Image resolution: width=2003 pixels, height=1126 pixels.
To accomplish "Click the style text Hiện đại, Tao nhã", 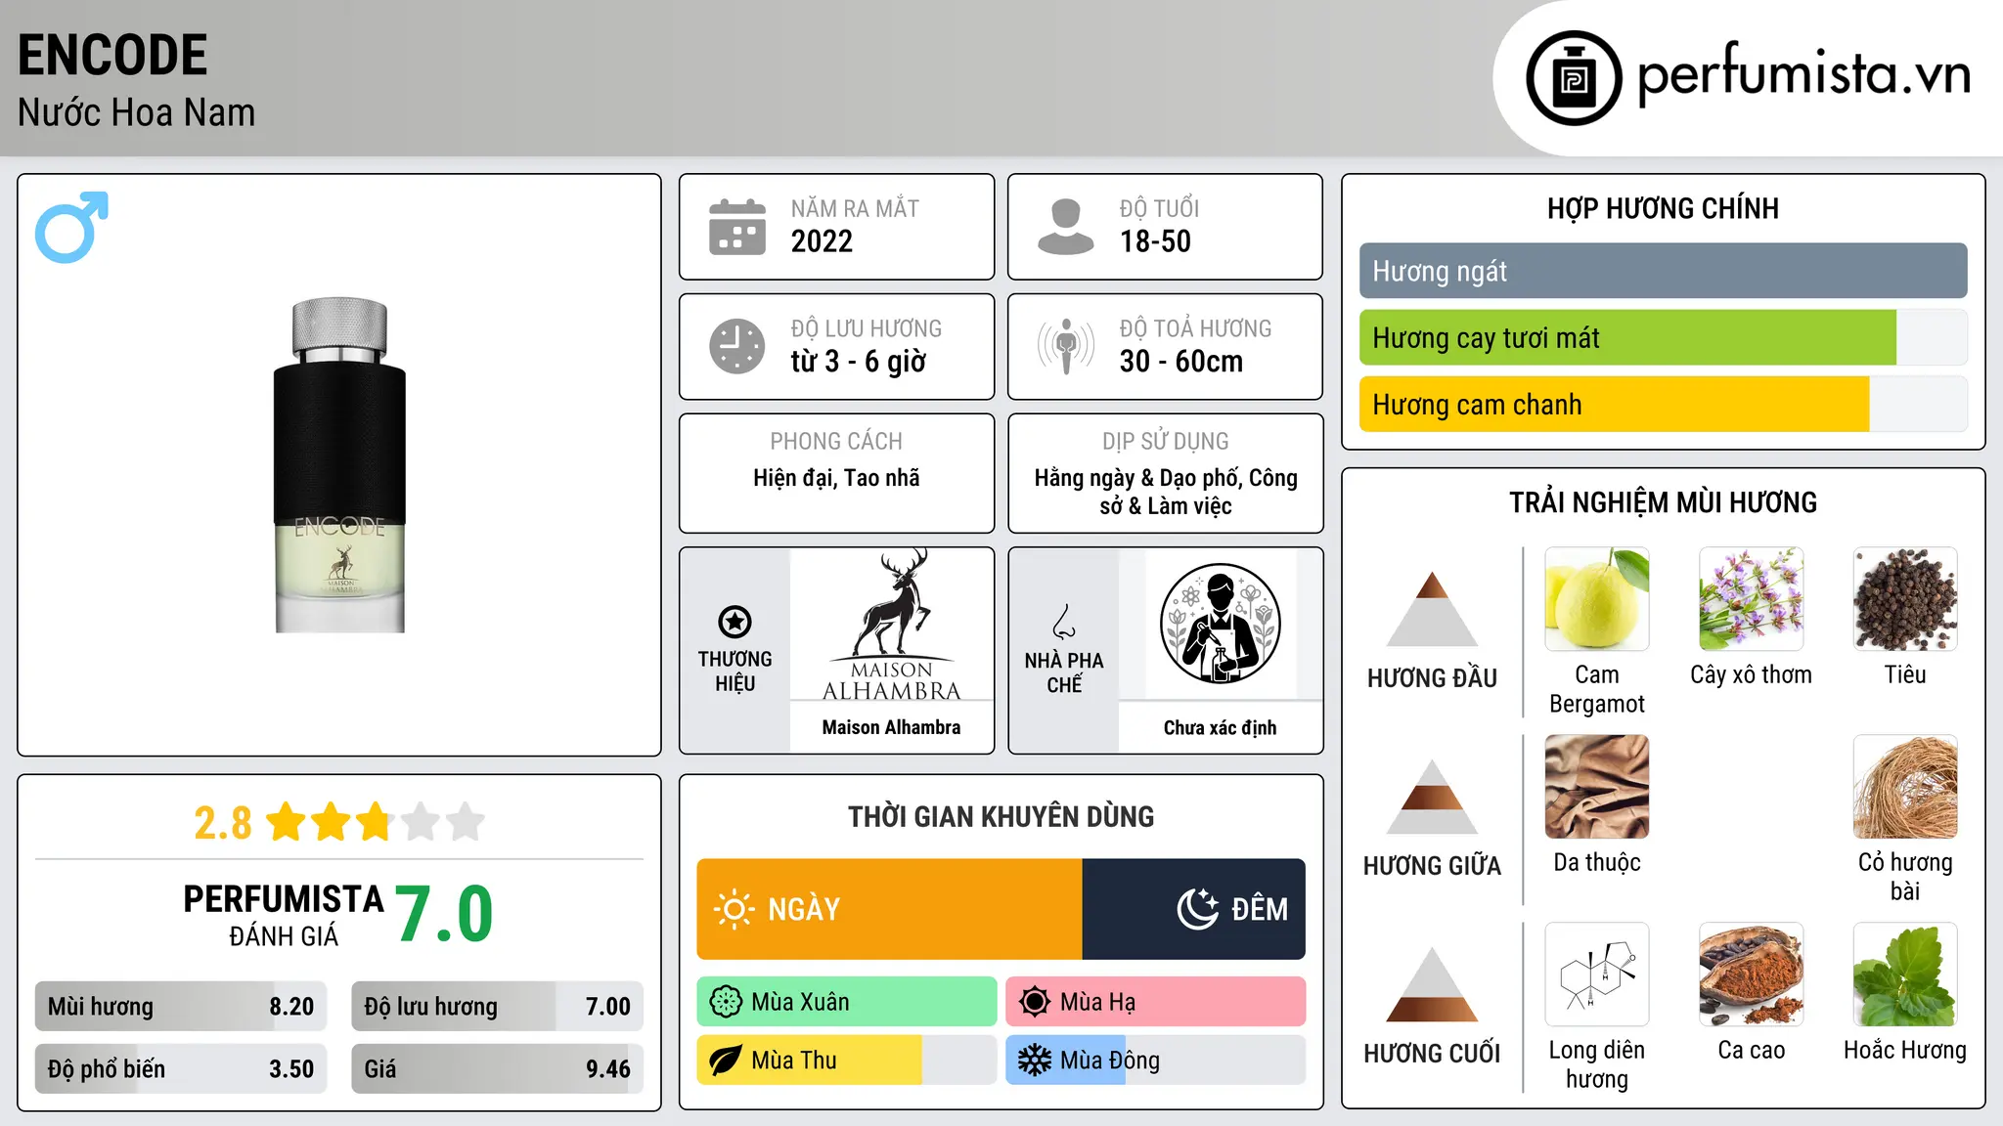I will coord(836,478).
